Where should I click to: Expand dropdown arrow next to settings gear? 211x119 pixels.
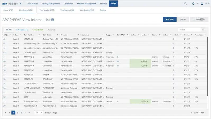pyautogui.click(x=197, y=4)
